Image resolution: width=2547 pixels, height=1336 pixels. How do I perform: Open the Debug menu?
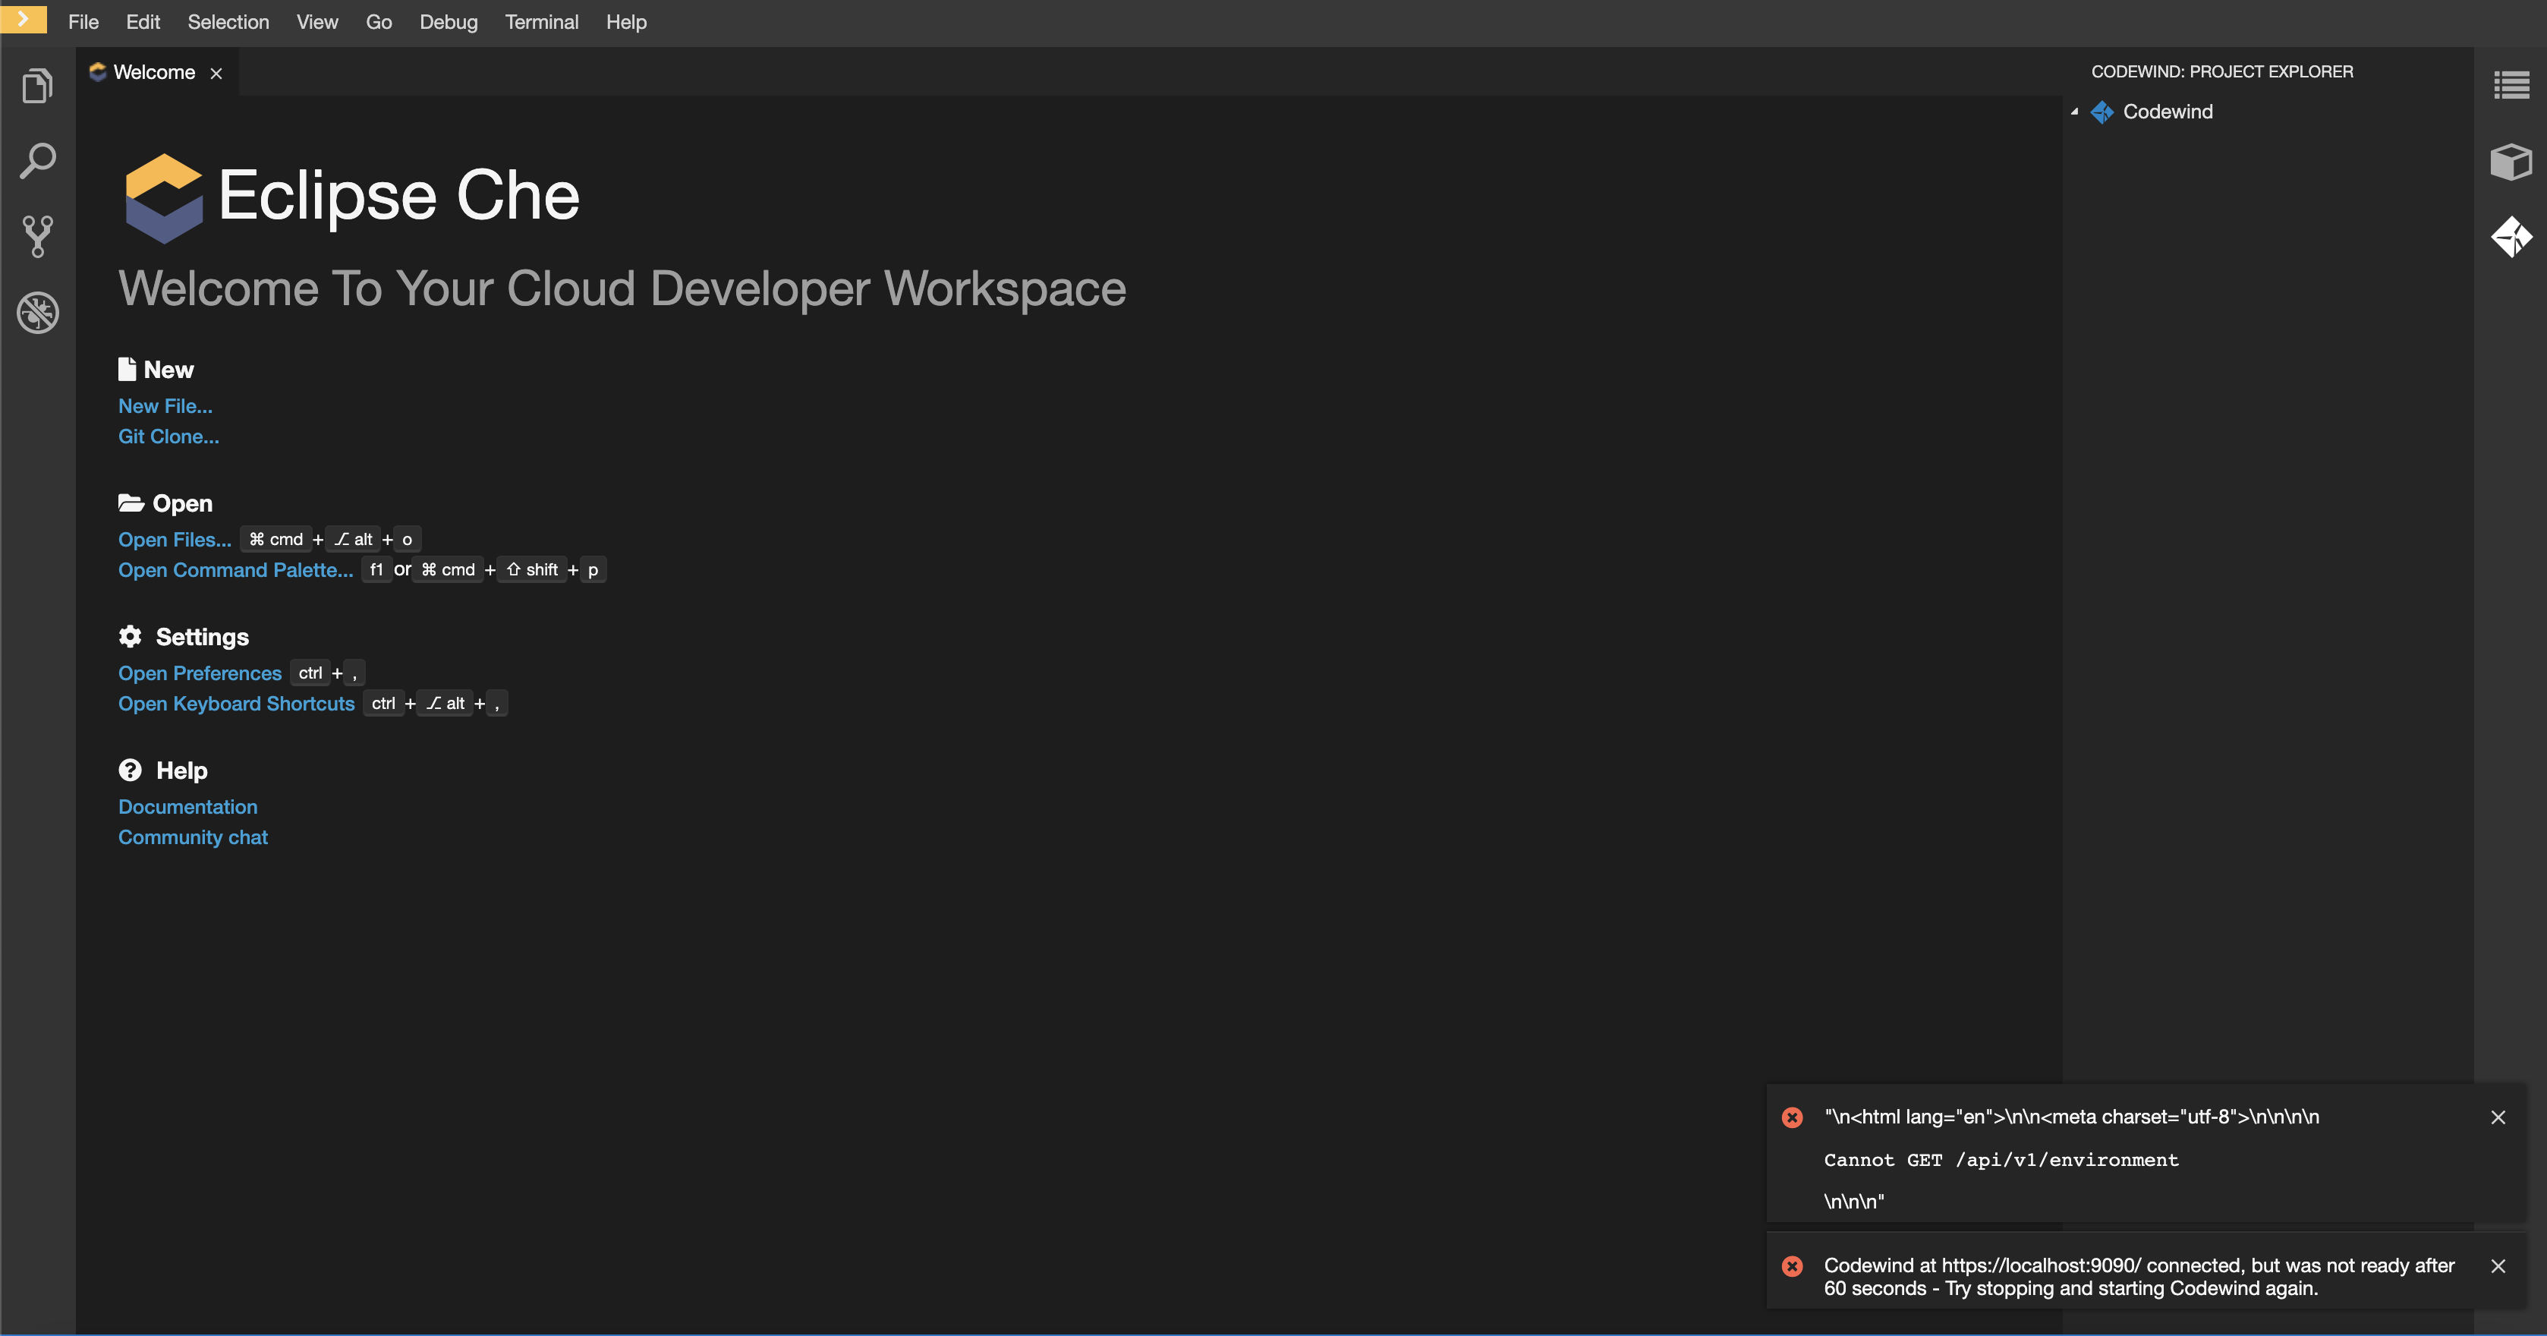coord(448,22)
